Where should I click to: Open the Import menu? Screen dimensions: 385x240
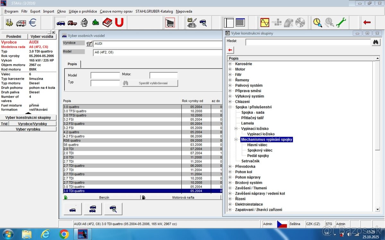click(48, 11)
